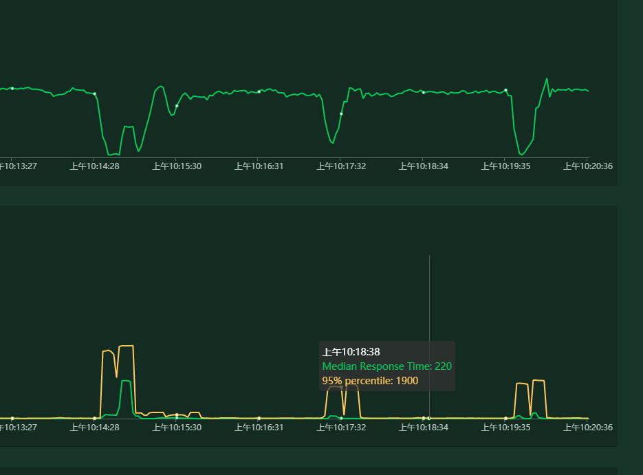Select upper green line marker at 10:18:34

coord(424,93)
